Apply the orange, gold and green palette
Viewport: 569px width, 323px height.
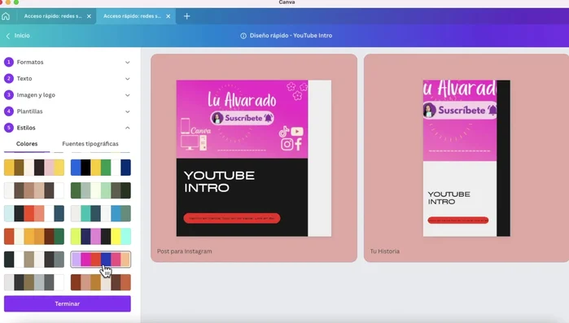(x=34, y=237)
